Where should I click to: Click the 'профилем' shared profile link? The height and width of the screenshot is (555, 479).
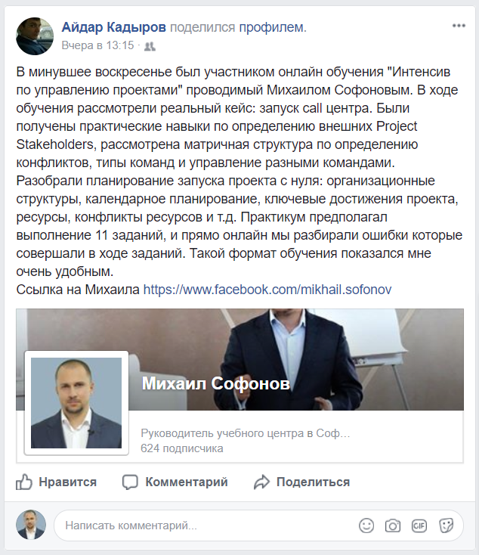click(x=273, y=27)
